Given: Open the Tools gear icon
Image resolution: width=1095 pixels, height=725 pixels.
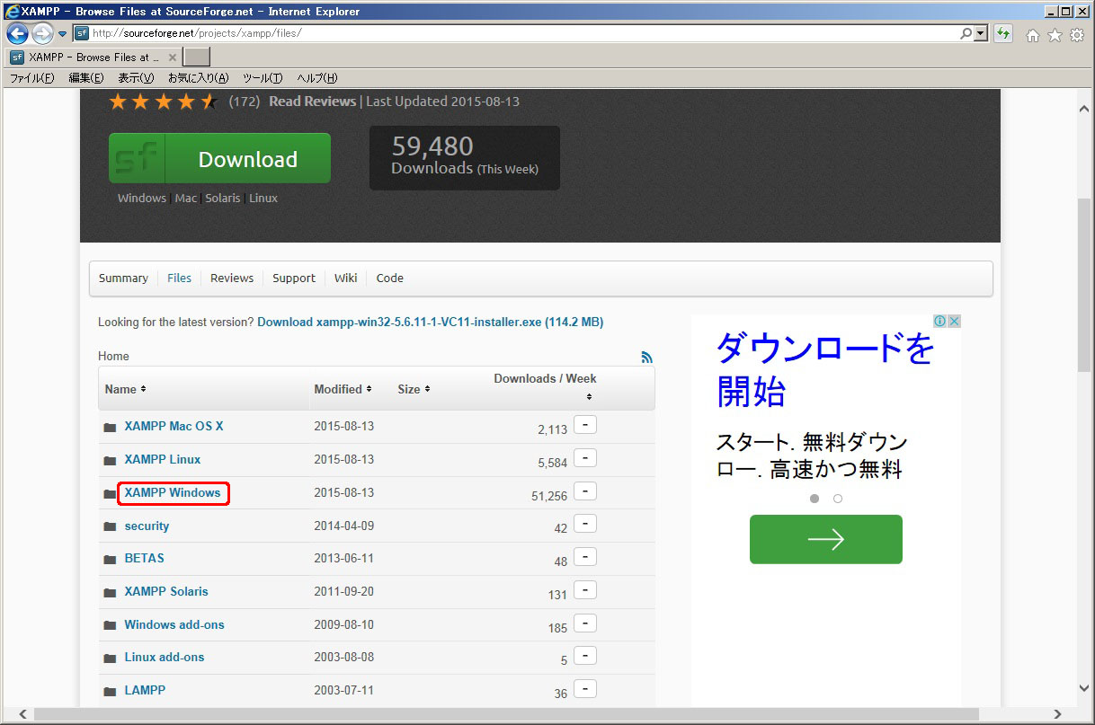Looking at the screenshot, I should point(1077,35).
